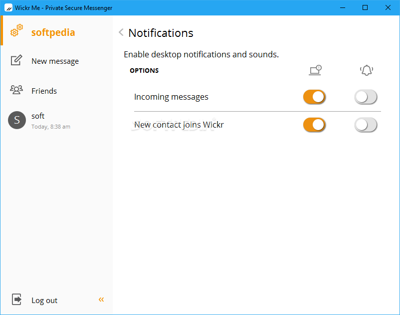
Task: Enable sound for New contact joins Wickr
Action: (x=366, y=125)
